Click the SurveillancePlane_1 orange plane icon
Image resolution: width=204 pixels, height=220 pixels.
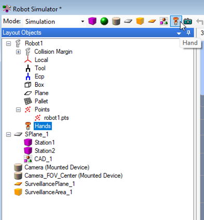coord(18,184)
